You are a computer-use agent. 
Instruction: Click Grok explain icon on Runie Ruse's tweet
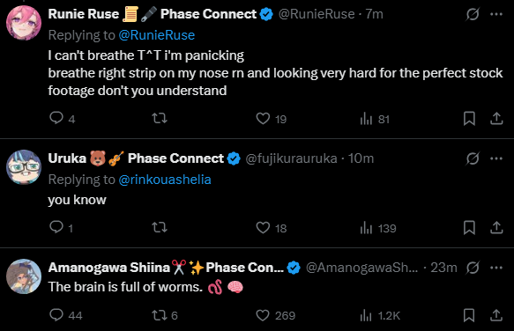(473, 14)
